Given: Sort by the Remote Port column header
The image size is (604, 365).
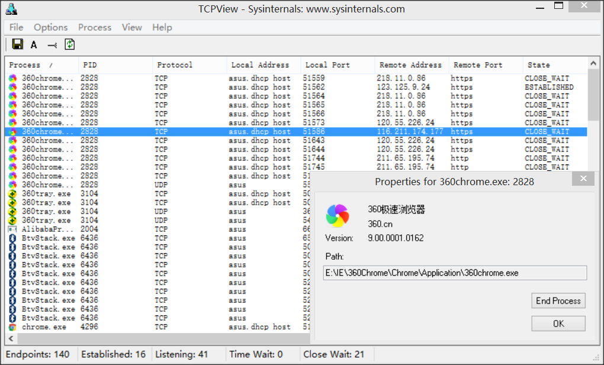Looking at the screenshot, I should pyautogui.click(x=486, y=64).
